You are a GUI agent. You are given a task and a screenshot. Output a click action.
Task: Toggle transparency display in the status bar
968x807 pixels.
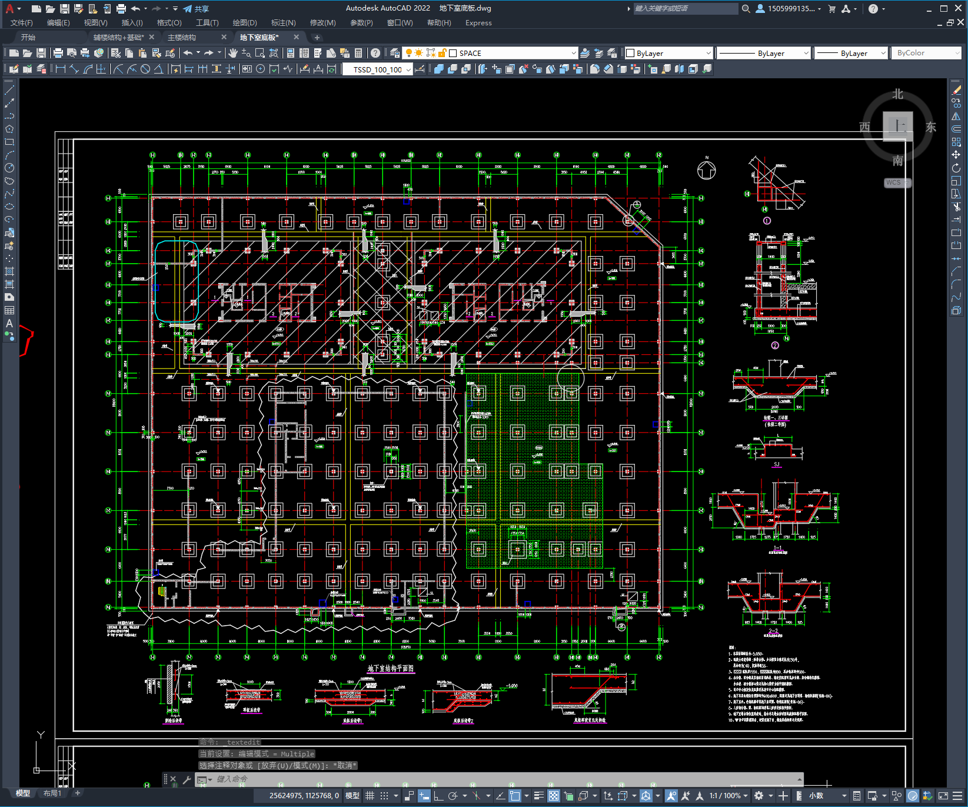(x=554, y=796)
